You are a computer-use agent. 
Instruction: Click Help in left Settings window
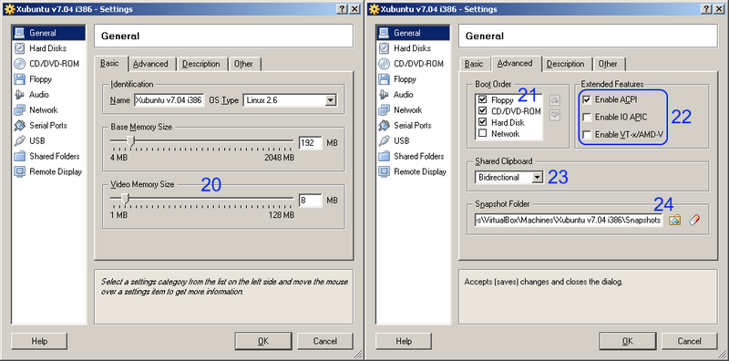click(39, 341)
